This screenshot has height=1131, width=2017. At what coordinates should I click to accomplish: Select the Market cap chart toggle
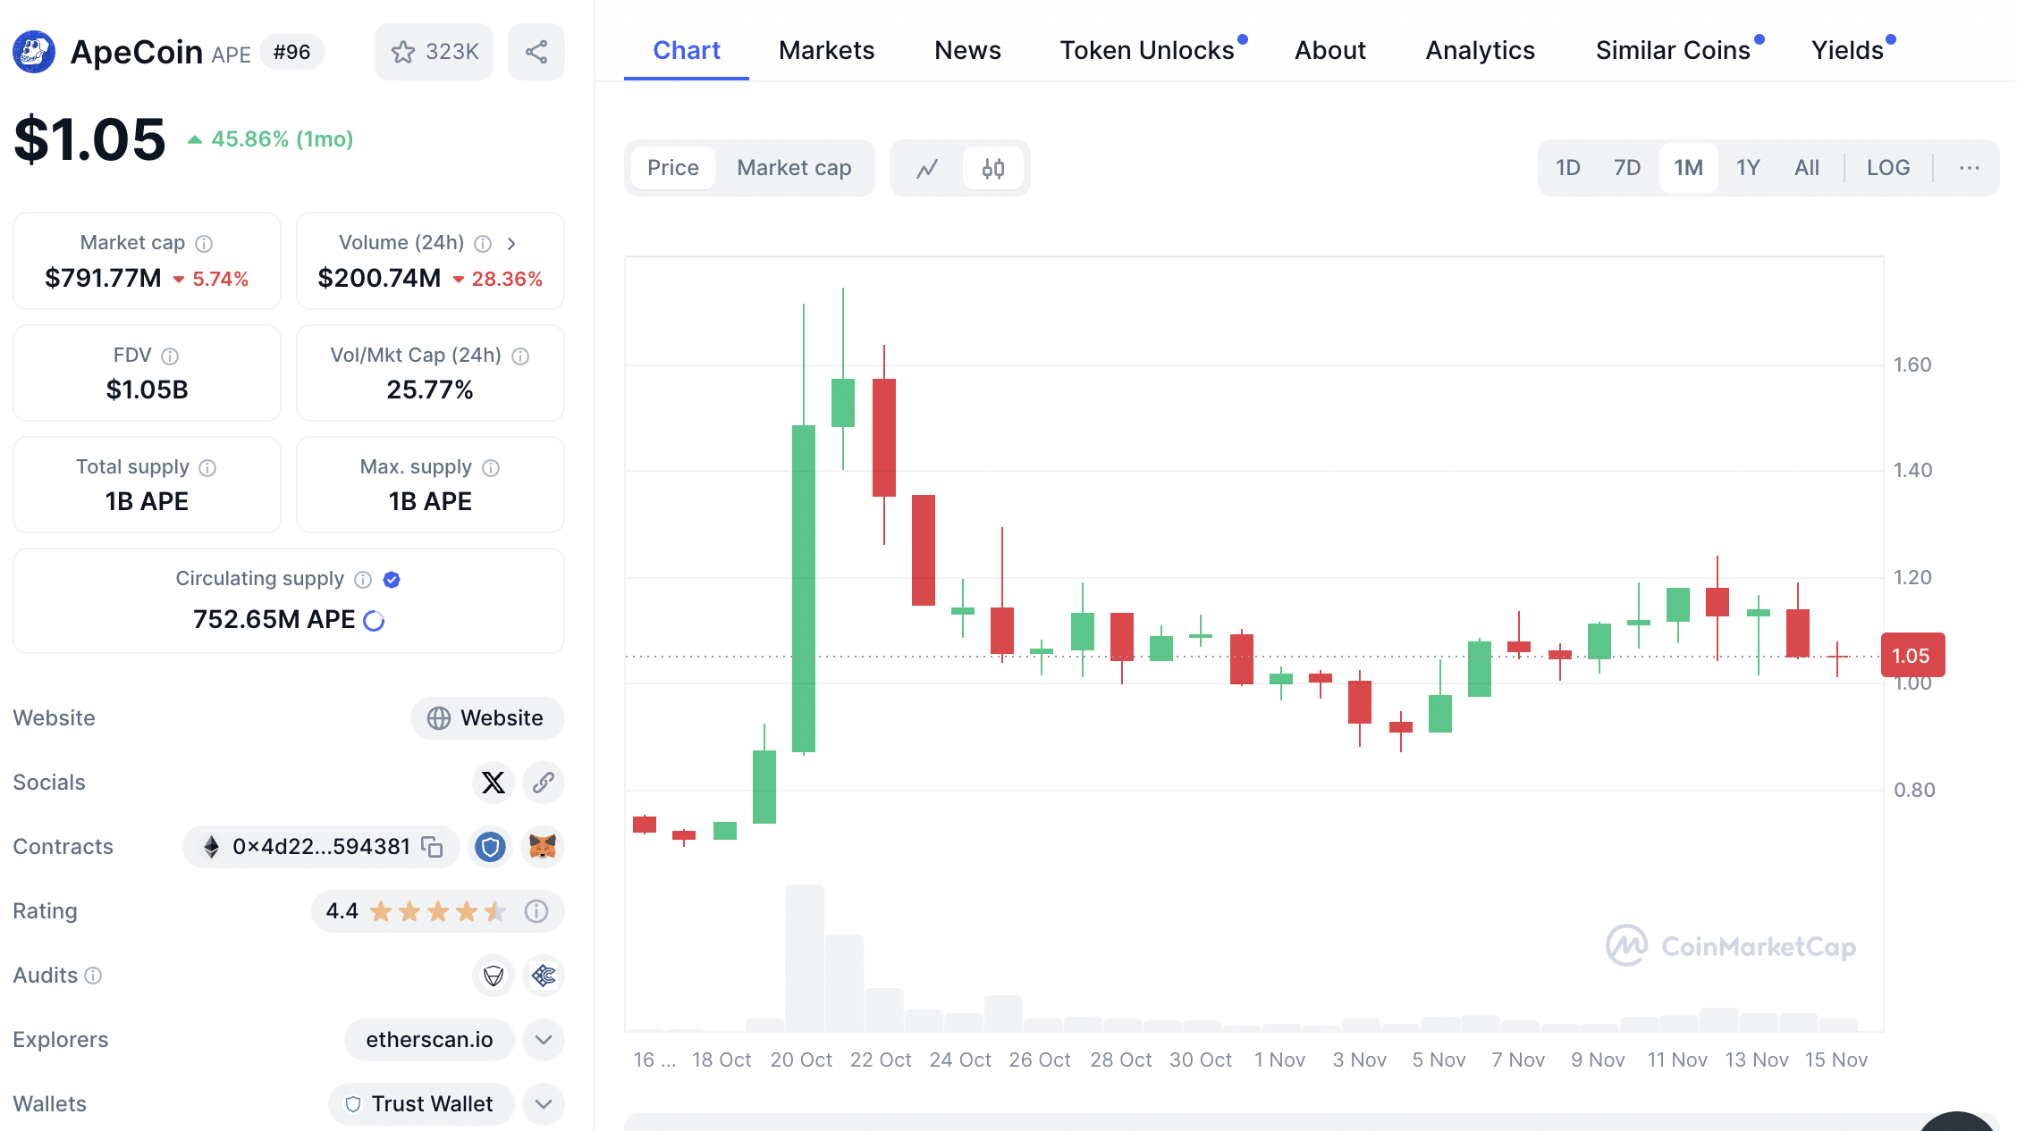(x=794, y=168)
